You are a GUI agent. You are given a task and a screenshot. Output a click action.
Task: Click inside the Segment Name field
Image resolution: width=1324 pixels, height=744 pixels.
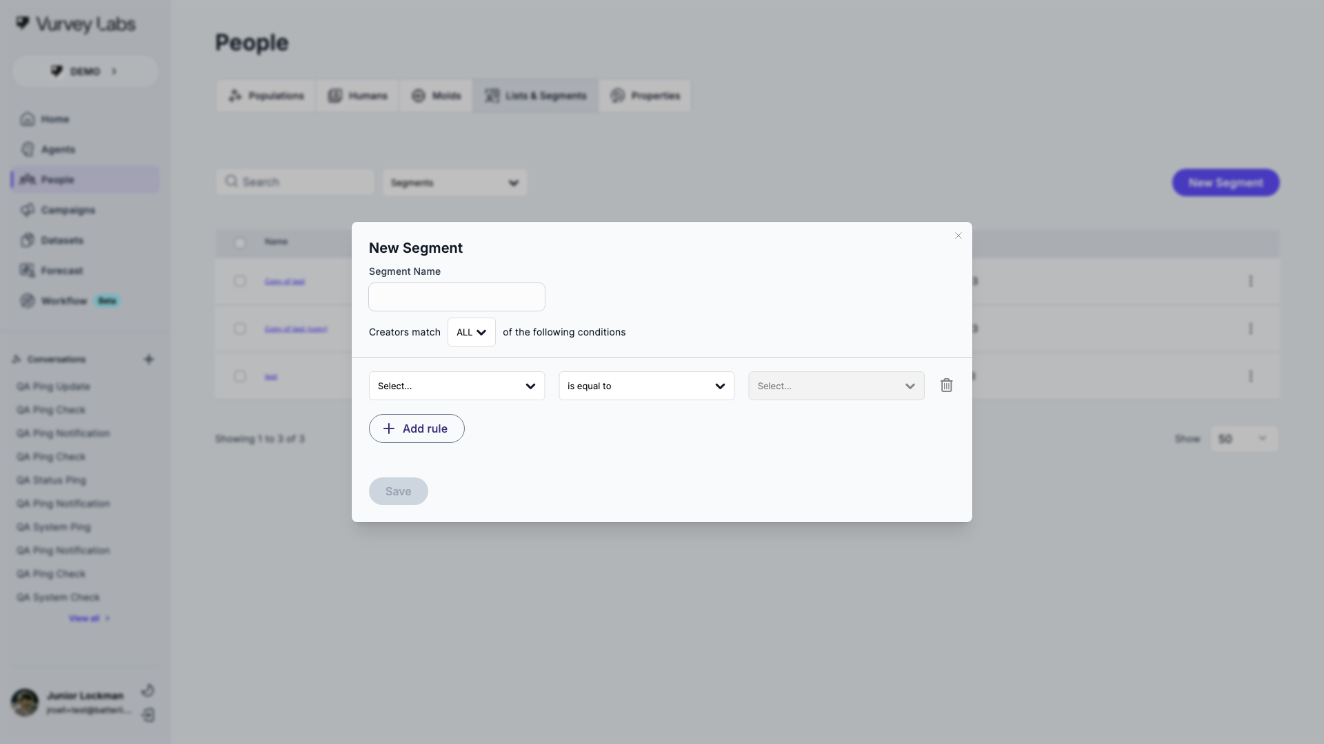pyautogui.click(x=457, y=297)
